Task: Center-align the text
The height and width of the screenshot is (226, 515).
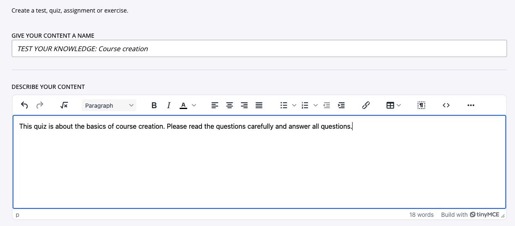Action: pos(230,105)
